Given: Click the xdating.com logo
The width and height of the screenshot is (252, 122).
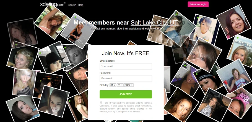Looking at the screenshot, I should [x=53, y=4].
